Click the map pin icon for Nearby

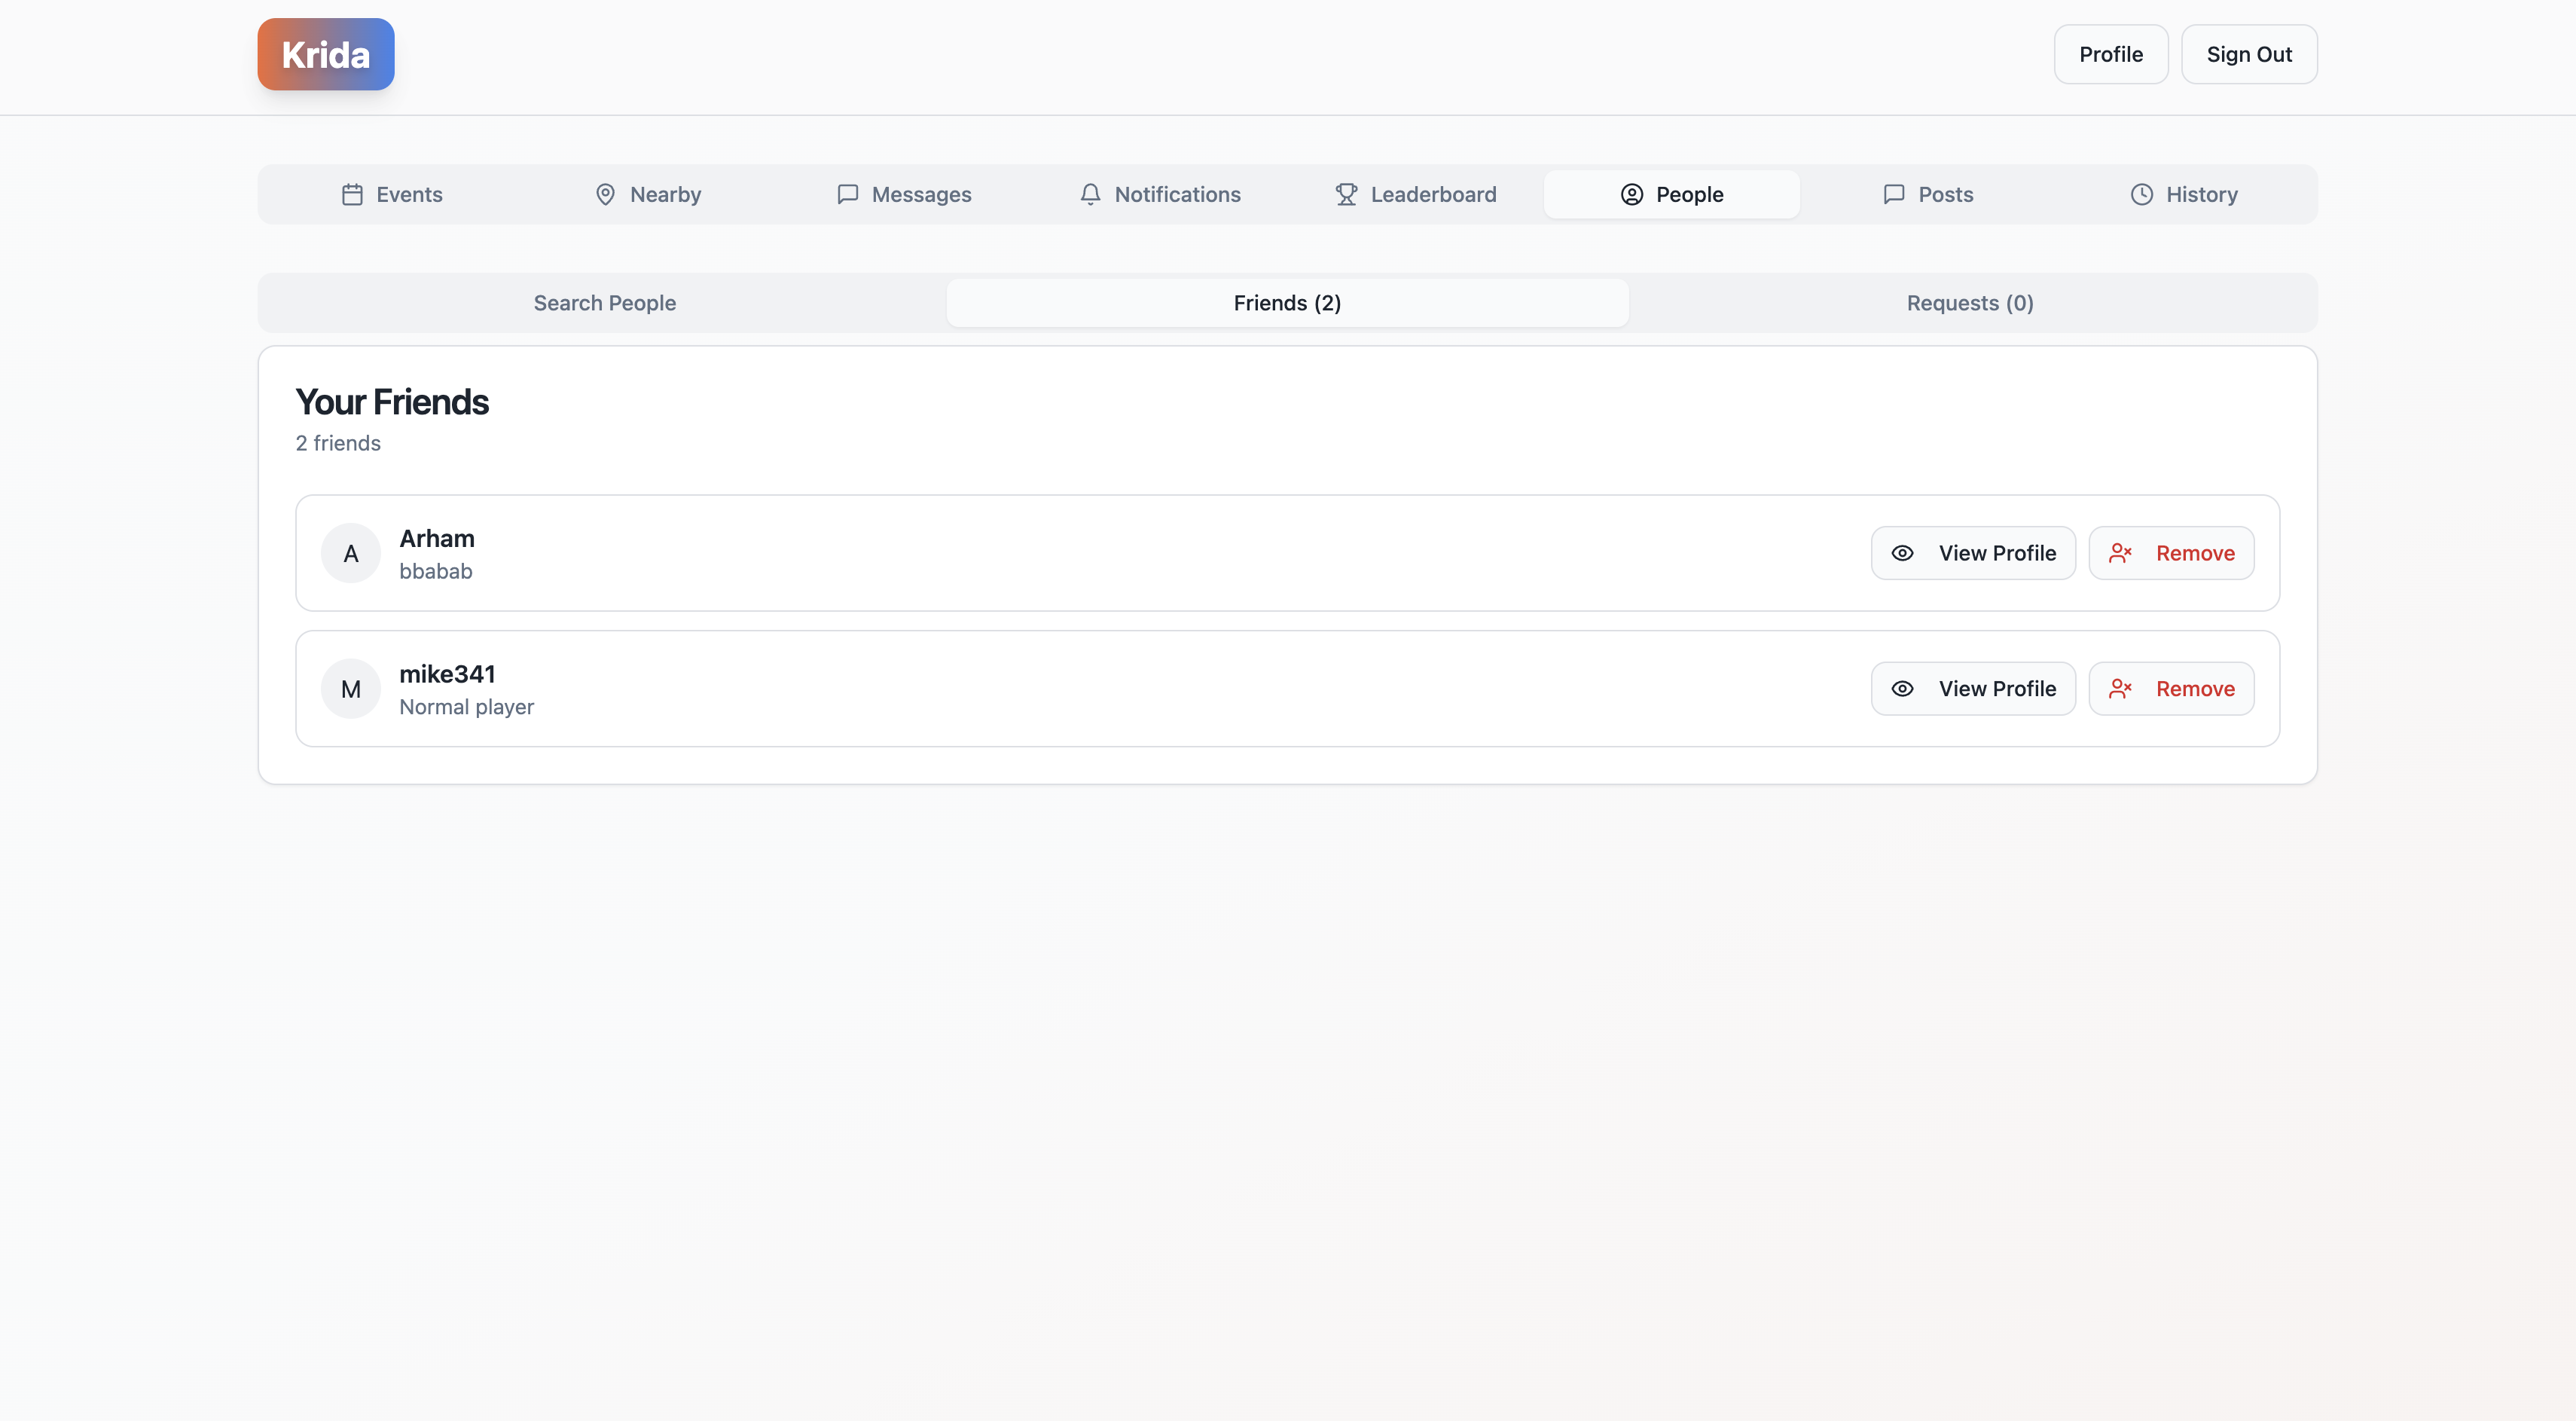[605, 194]
